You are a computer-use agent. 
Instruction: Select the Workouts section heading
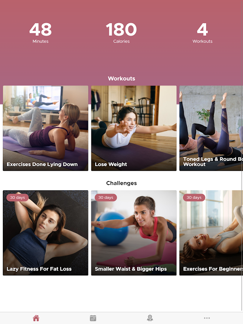[x=122, y=79]
